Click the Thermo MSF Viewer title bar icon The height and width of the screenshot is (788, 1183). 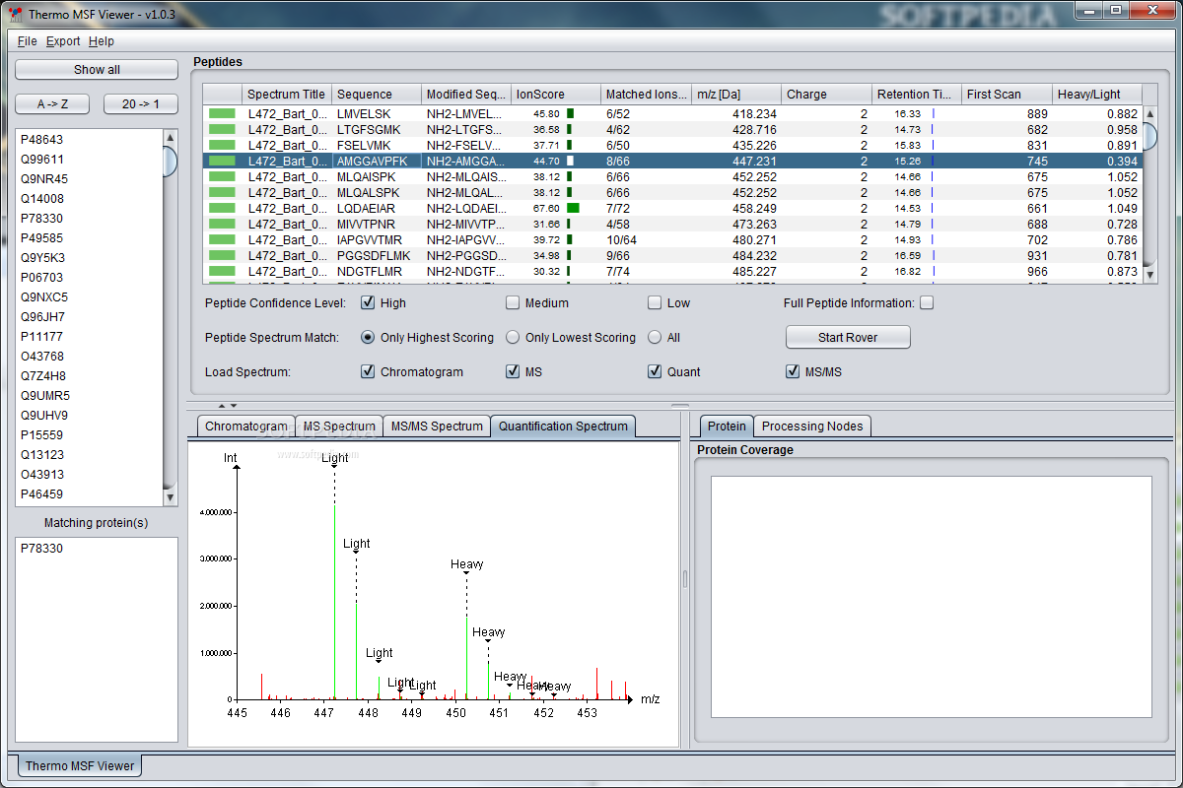(x=14, y=14)
